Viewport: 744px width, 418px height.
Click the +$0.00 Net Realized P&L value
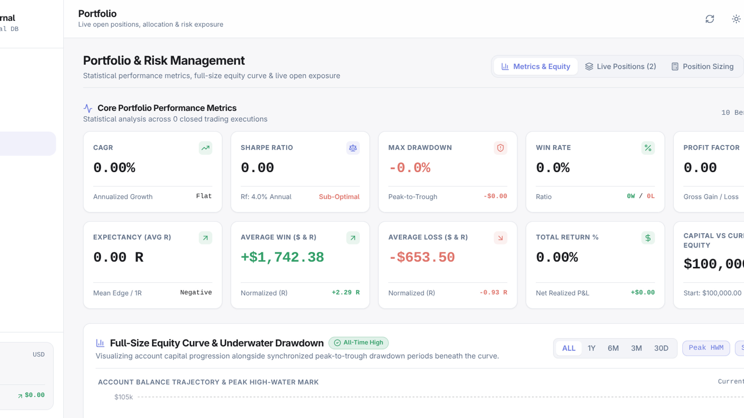[x=643, y=292]
